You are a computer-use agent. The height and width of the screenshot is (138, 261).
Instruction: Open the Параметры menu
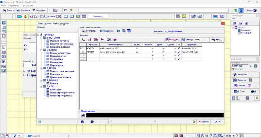point(14,6)
